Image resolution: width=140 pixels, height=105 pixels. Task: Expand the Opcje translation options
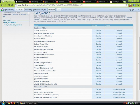tap(132, 10)
